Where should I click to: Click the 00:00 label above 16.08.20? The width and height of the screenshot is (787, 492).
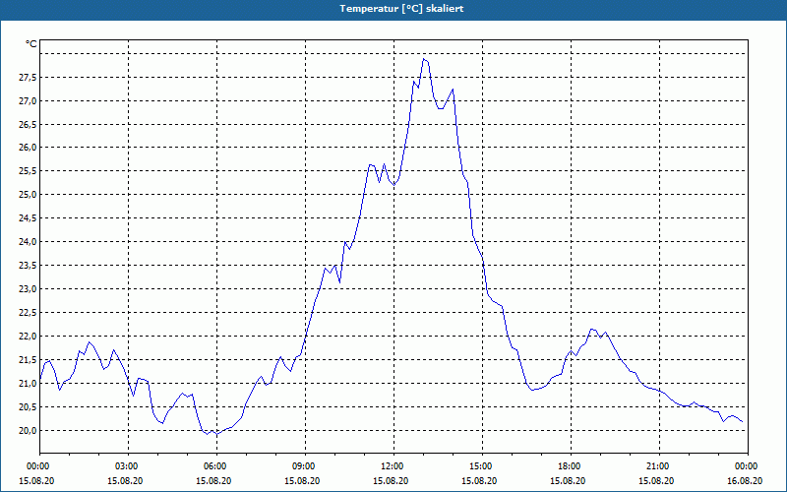coord(745,466)
